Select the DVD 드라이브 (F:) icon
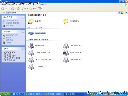128x96 pixels. [66, 52]
